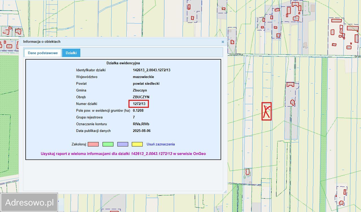Close the Informacja o obiektach dialog
Image resolution: width=361 pixels, height=212 pixels.
point(223,42)
